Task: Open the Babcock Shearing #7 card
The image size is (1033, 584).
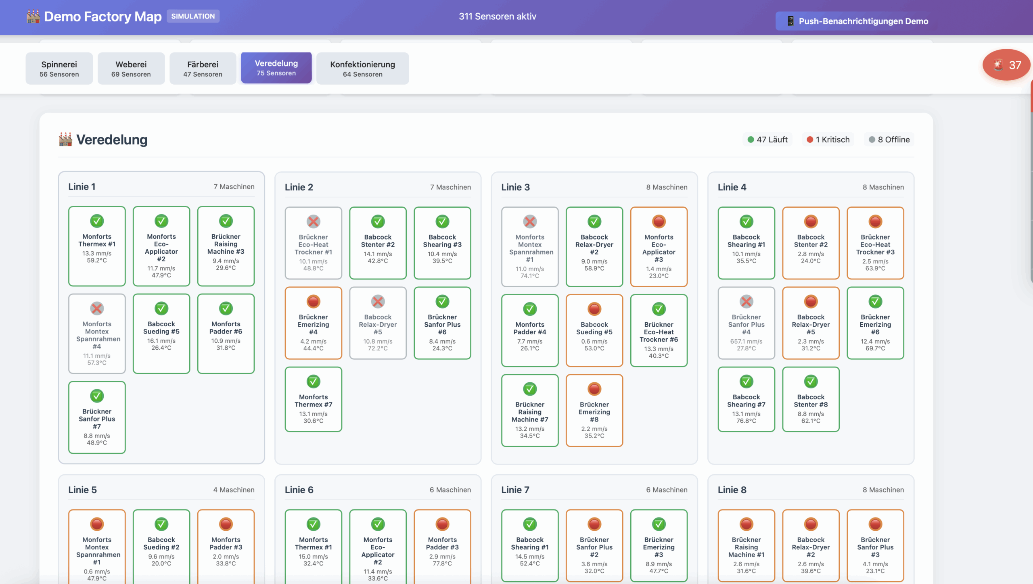Action: 747,399
